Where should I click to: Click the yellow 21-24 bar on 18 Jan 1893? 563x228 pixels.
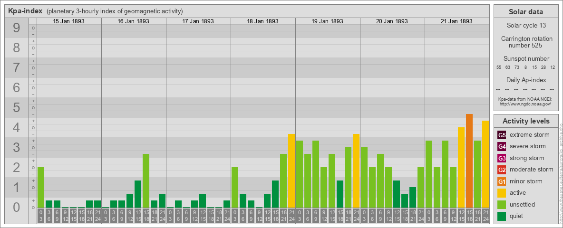tap(291, 171)
